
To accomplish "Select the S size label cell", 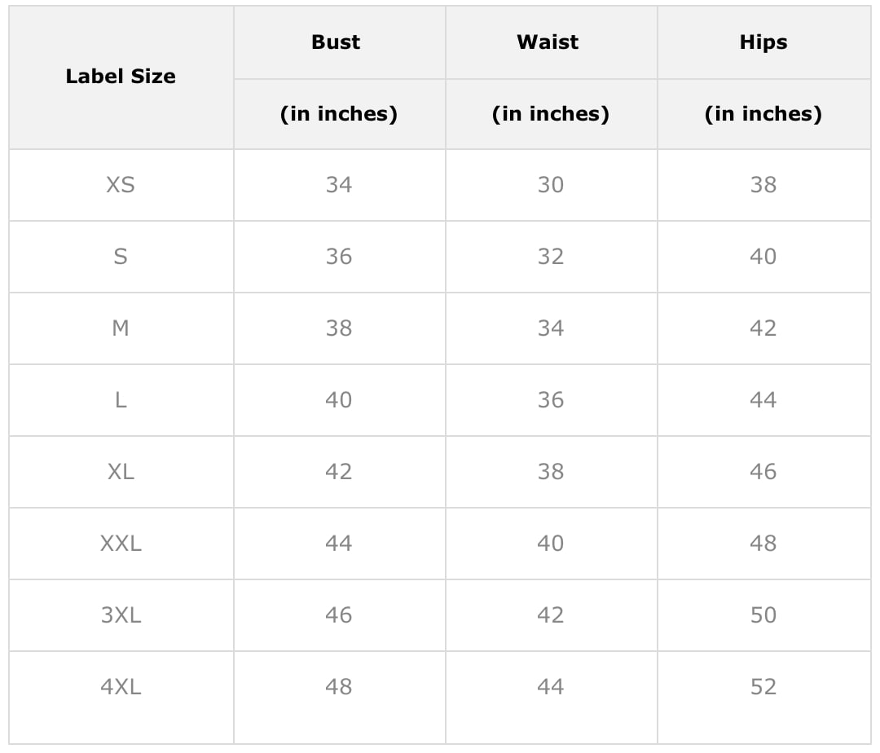I will pyautogui.click(x=121, y=257).
